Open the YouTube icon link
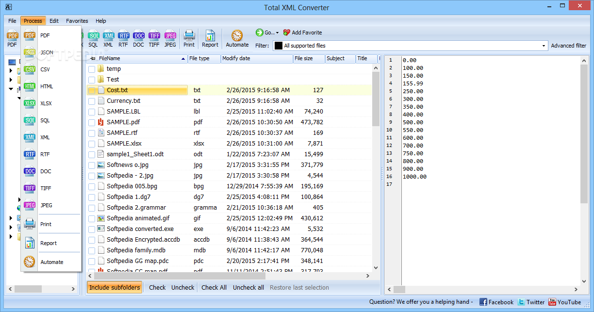The width and height of the screenshot is (594, 312). click(552, 302)
